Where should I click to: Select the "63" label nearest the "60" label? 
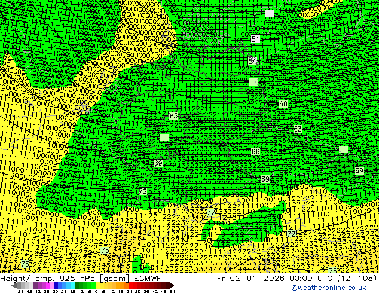298,129
